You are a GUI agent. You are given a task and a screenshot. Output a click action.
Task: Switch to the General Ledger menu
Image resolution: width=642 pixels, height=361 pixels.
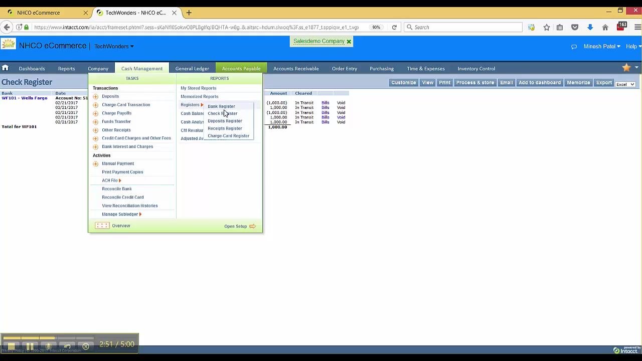pyautogui.click(x=192, y=68)
